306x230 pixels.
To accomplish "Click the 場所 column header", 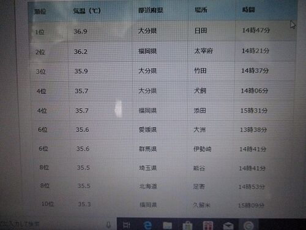I will 201,10.
